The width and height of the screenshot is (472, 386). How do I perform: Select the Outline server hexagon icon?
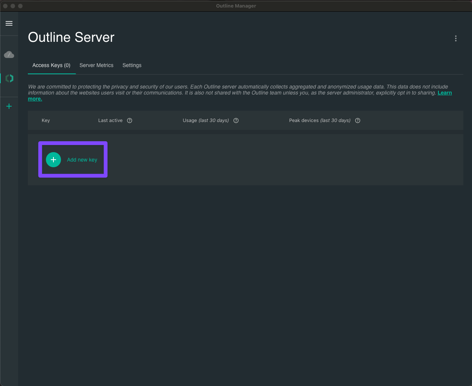(x=9, y=78)
